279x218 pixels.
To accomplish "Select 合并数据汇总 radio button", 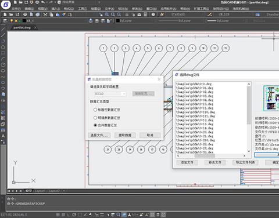I will [95, 125].
